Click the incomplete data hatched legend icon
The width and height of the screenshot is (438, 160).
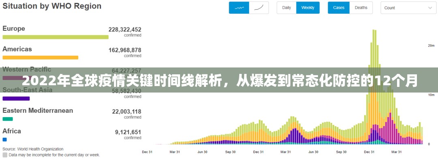tap(5, 155)
